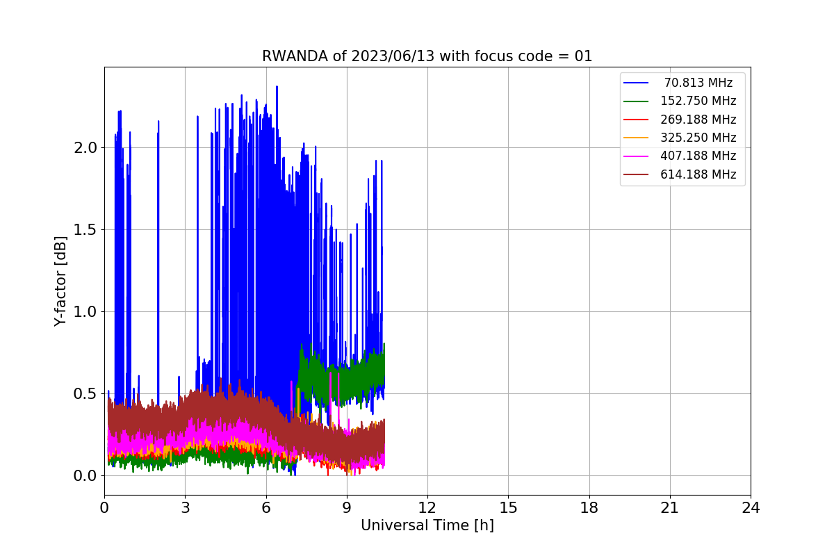Viewport: 834px width, 556px height.
Task: Click the x-axis tick label 21
Action: pos(670,508)
